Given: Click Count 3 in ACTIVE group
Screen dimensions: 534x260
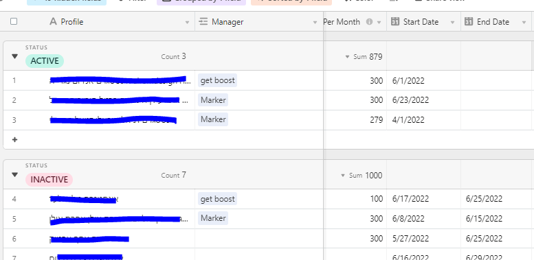Looking at the screenshot, I should pyautogui.click(x=174, y=56).
